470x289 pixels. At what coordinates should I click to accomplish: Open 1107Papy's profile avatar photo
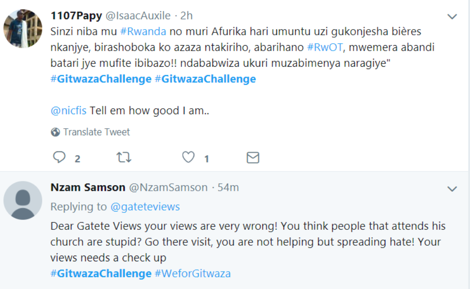[23, 29]
